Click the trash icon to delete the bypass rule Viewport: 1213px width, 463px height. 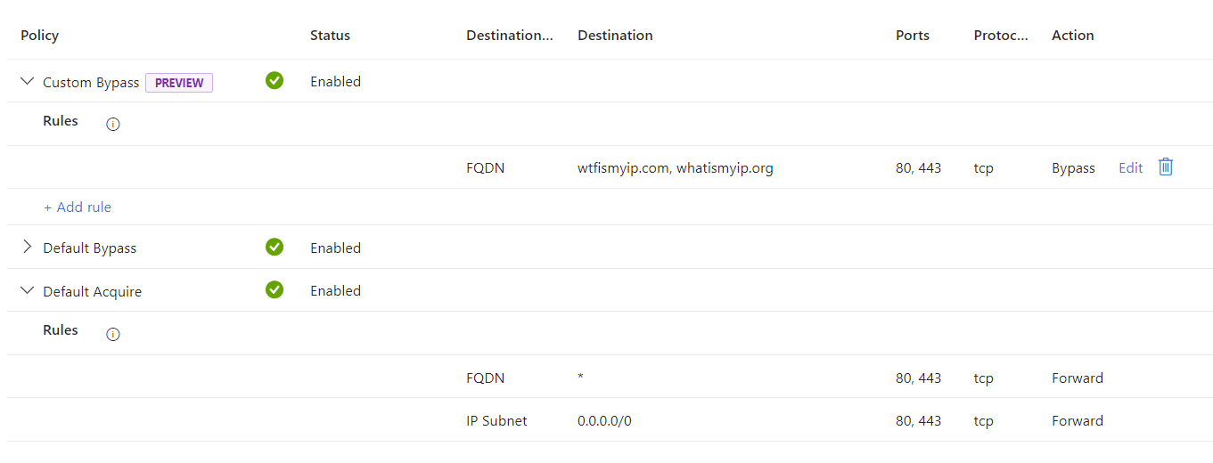pyautogui.click(x=1165, y=167)
